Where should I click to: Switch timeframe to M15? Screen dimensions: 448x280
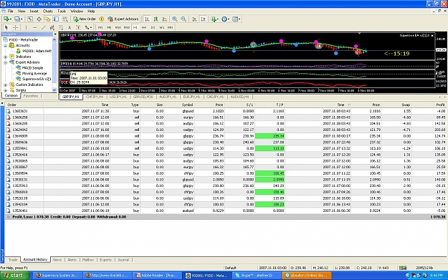coord(118,27)
